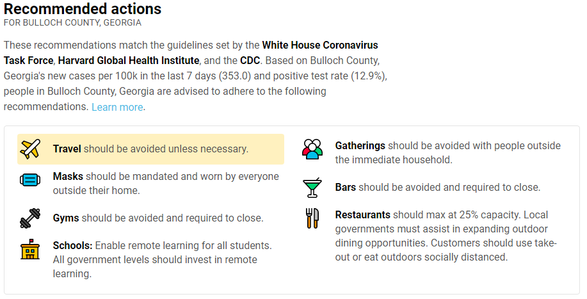Click the Gatherings people group icon
Image resolution: width=587 pixels, height=299 pixels.
[312, 149]
